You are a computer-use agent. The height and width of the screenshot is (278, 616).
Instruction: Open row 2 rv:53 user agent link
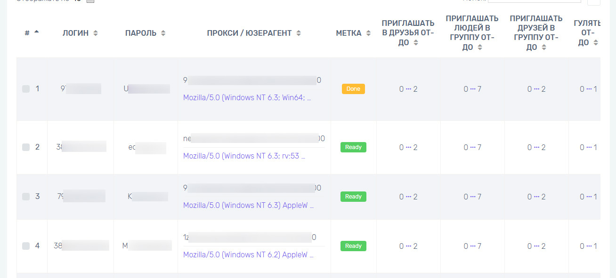tap(244, 156)
